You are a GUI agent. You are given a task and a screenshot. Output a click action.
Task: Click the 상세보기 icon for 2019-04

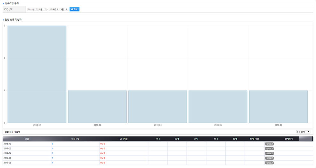pos(269,153)
